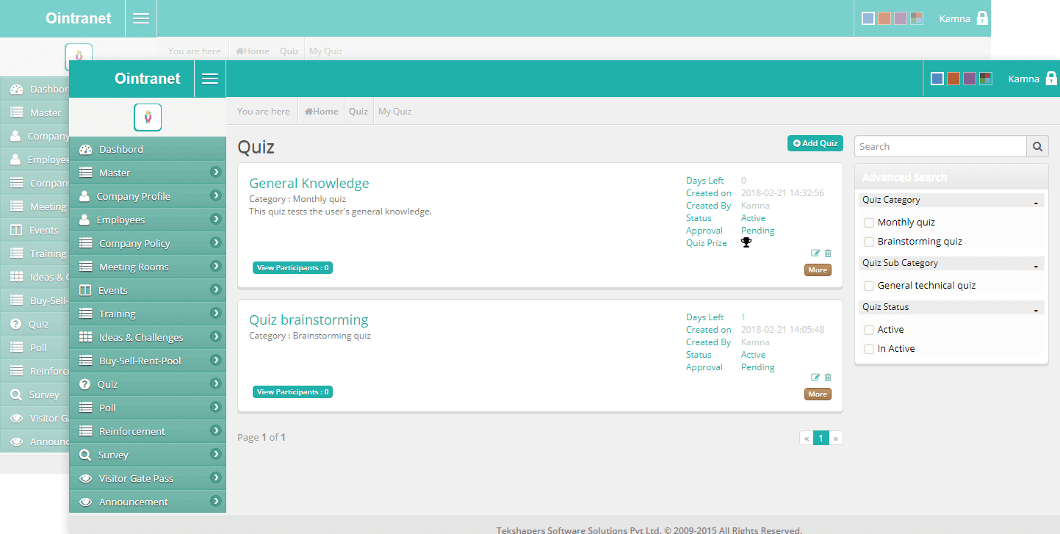Viewport: 1060px width, 534px height.
Task: Expand the Company Policy sidebar menu arrow
Action: click(216, 242)
